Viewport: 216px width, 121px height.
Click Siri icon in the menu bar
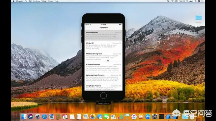point(199,1)
